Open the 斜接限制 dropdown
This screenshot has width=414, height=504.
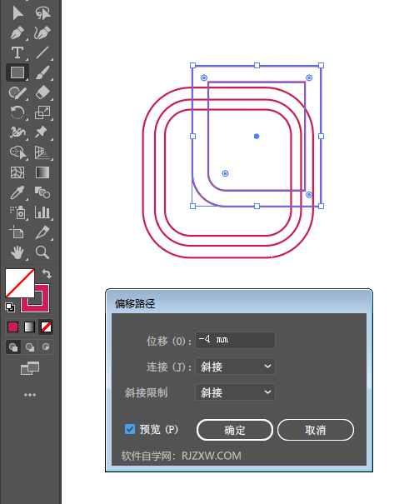point(235,392)
